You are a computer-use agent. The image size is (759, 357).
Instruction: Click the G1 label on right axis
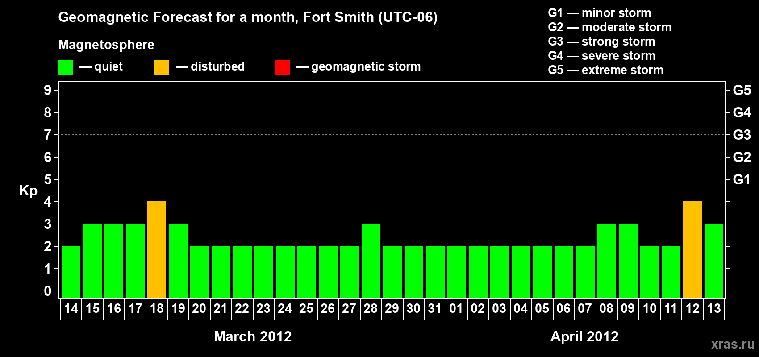coord(742,179)
